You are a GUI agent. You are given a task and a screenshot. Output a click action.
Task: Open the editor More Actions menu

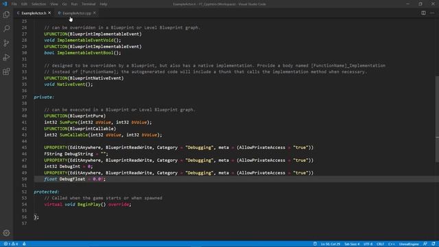click(x=432, y=13)
